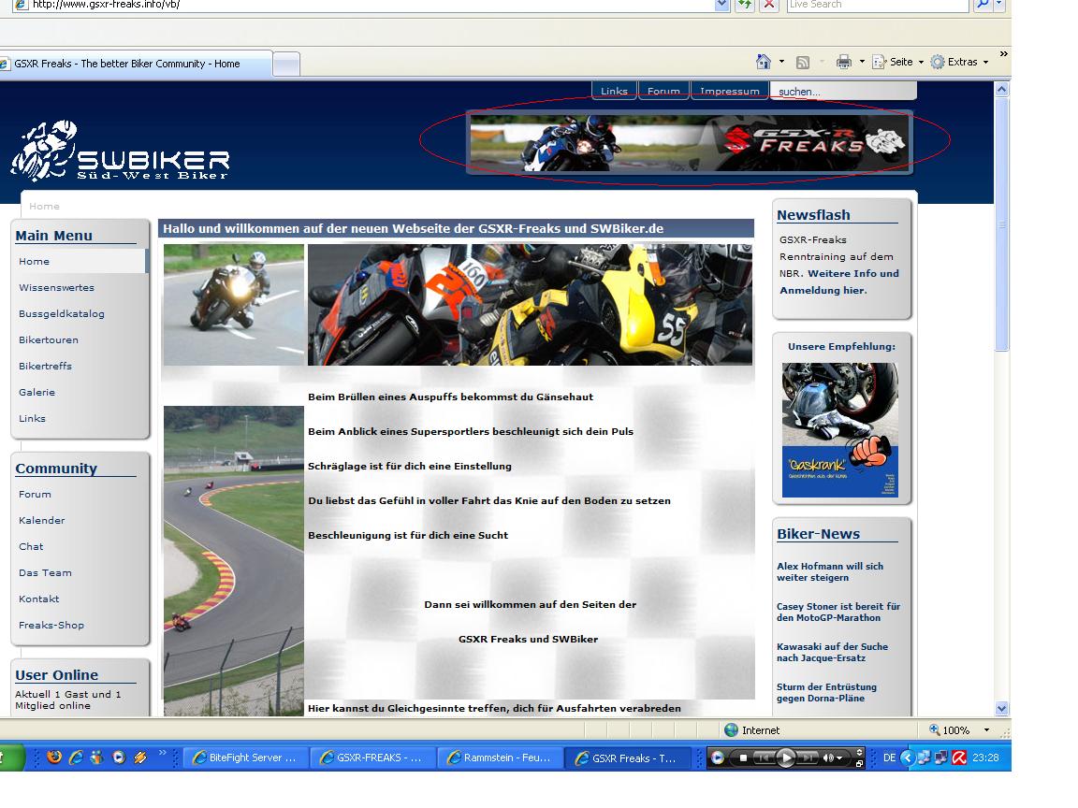Open the Extras dropdown menu
Viewport: 1078px width, 808px height.
[960, 62]
